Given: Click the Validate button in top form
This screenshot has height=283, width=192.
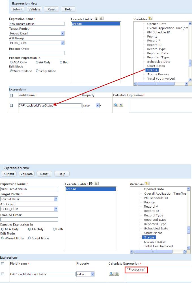Looking at the screenshot, I should (34, 9).
